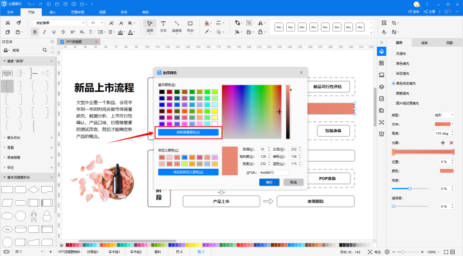Open the File menu tab

click(10, 12)
